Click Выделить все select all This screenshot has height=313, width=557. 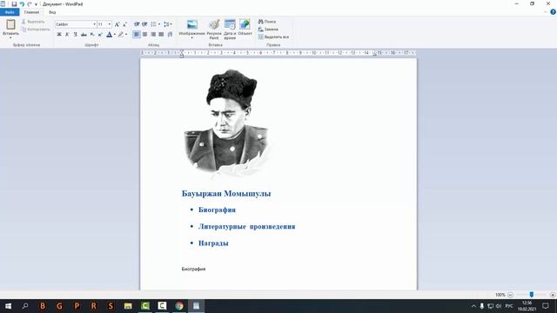(273, 37)
